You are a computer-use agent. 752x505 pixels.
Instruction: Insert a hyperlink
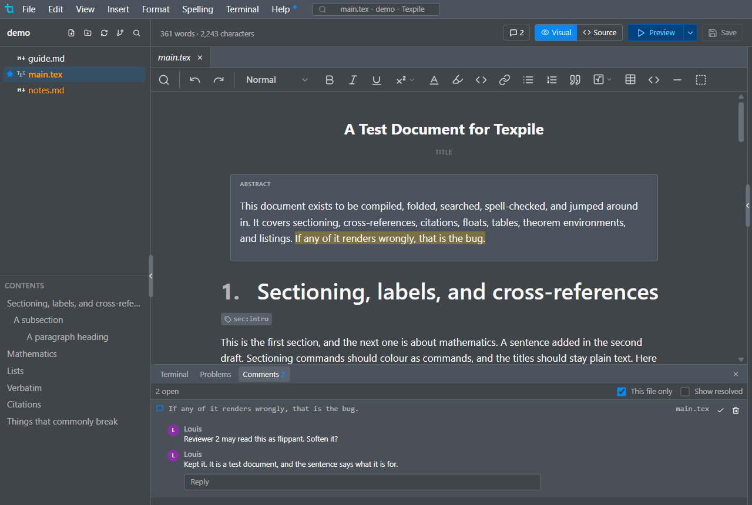[x=505, y=80]
